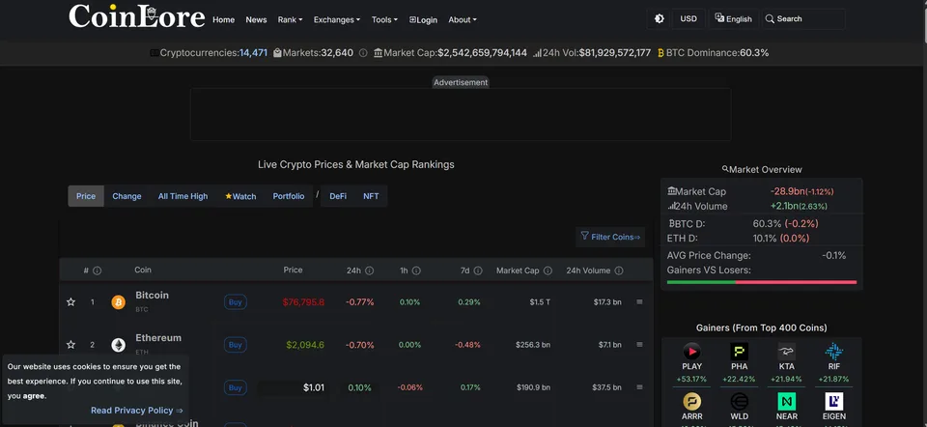Expand the Rank dropdown menu

pos(290,19)
